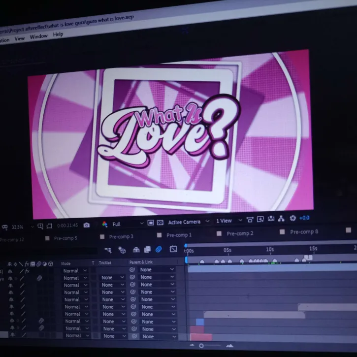Screen dimensions: 357x357
Task: Click the composition flowchart icon
Action: pyautogui.click(x=281, y=219)
